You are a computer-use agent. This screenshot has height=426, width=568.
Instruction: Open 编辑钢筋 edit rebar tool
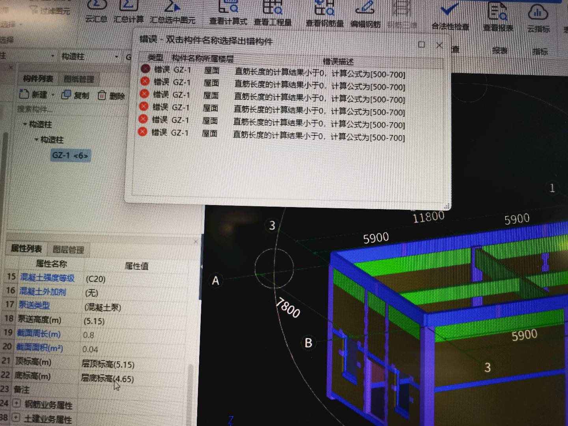pos(366,16)
